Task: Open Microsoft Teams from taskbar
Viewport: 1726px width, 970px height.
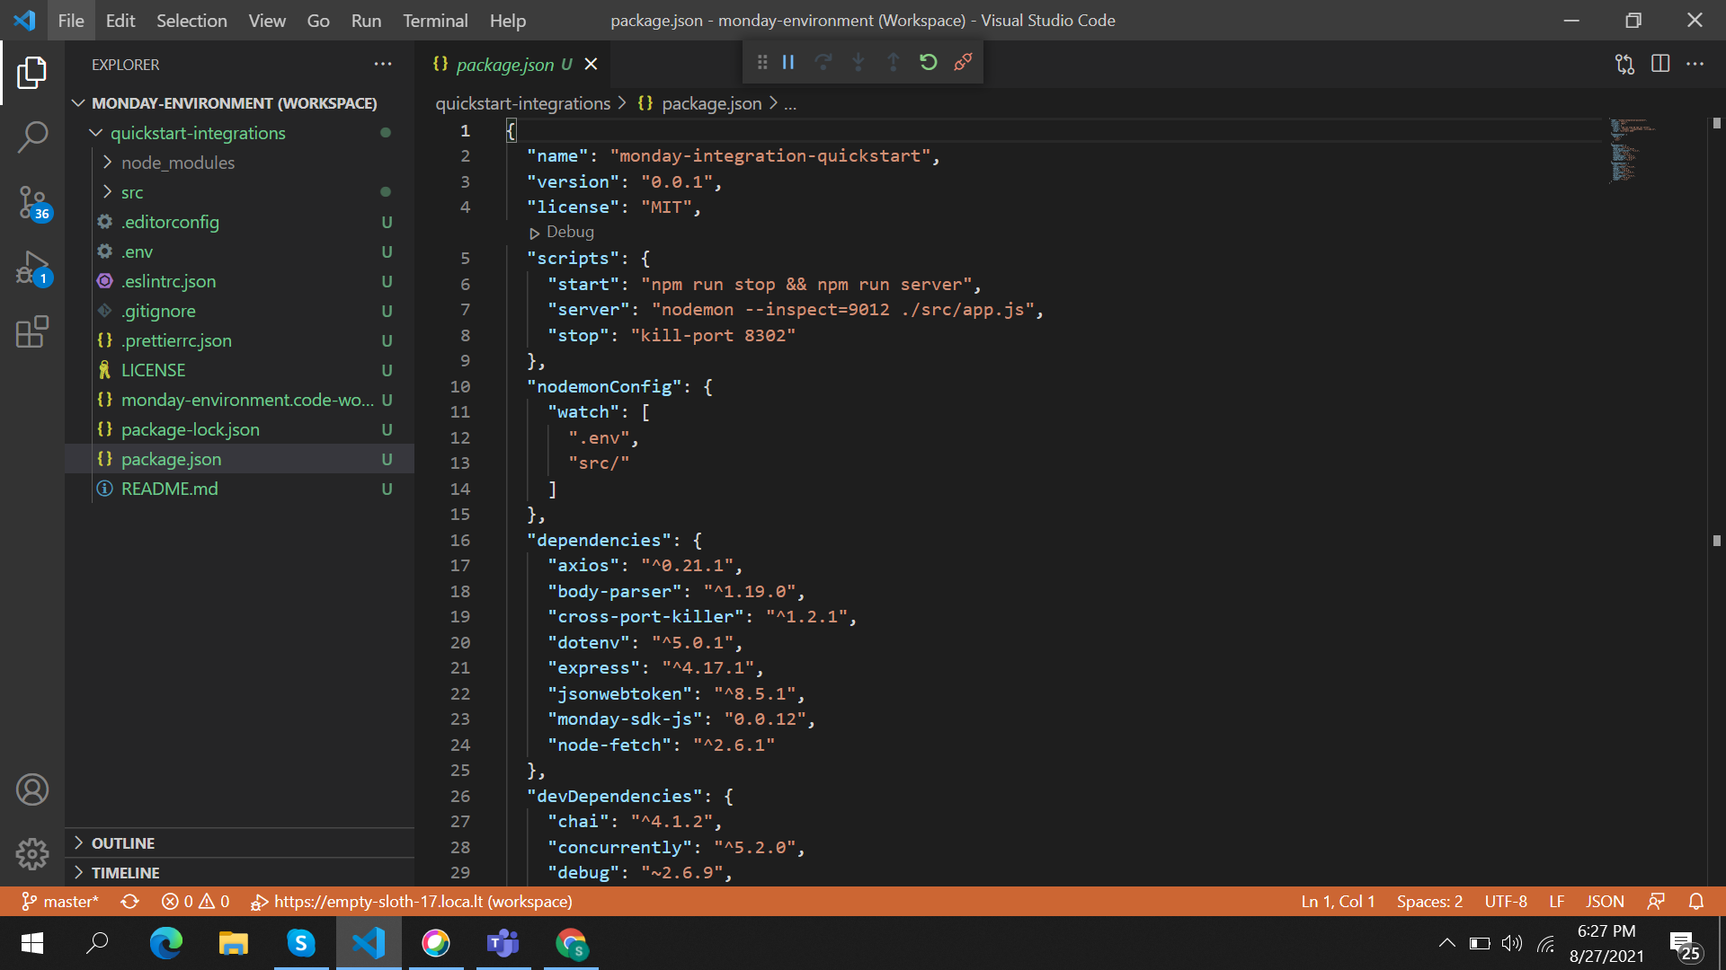Action: pyautogui.click(x=503, y=943)
